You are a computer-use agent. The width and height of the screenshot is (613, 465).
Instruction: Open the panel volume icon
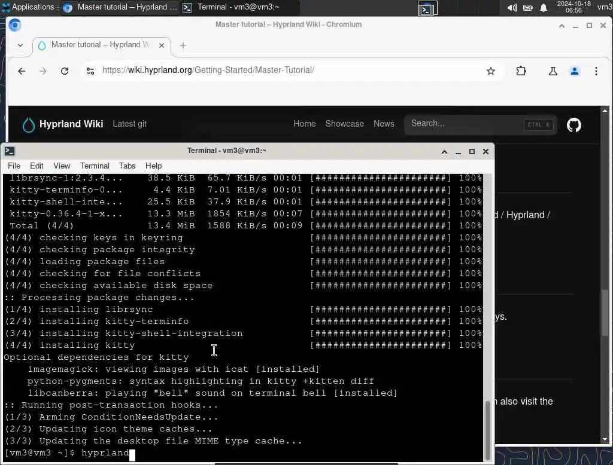[x=512, y=8]
